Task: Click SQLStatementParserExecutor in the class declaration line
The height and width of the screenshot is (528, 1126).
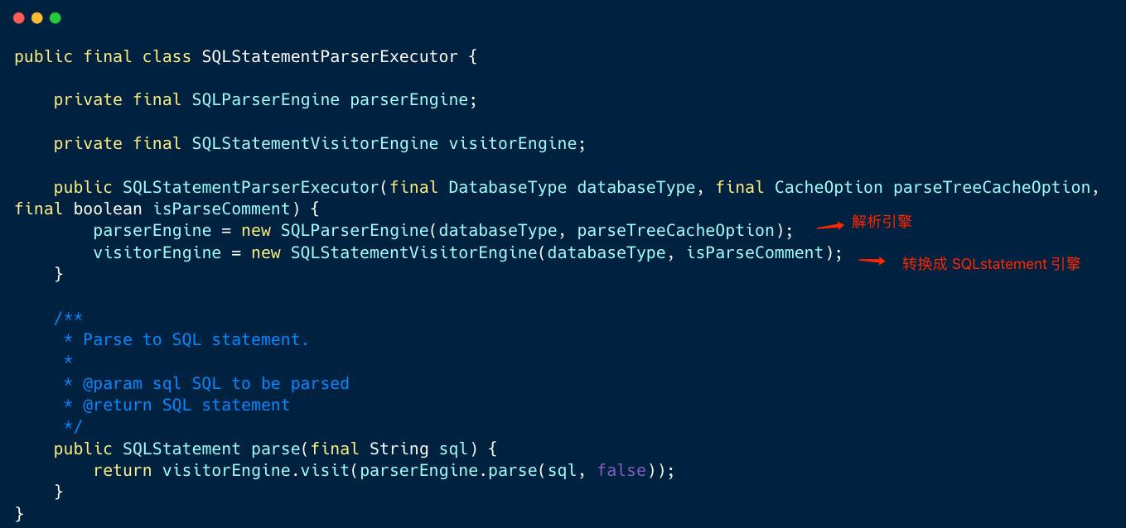Action: pos(330,56)
